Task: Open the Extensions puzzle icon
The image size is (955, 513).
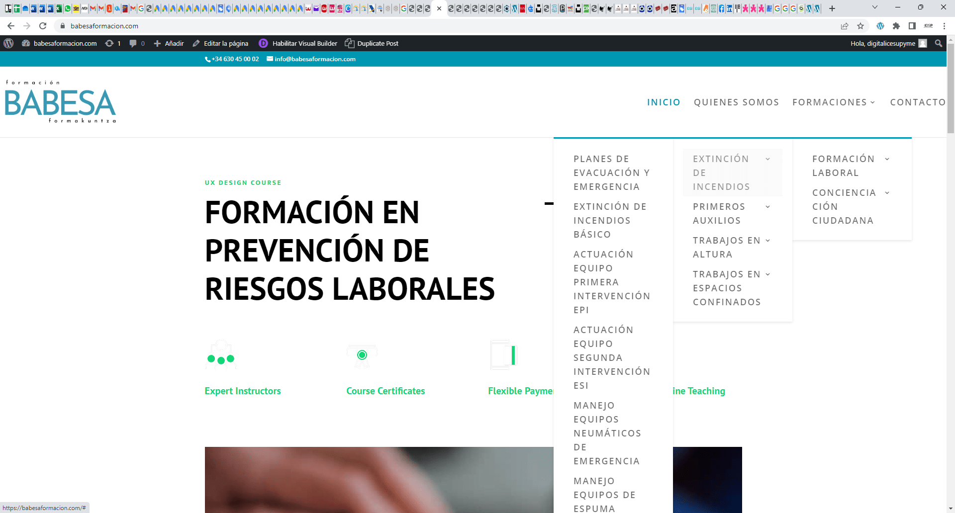Action: click(x=896, y=26)
